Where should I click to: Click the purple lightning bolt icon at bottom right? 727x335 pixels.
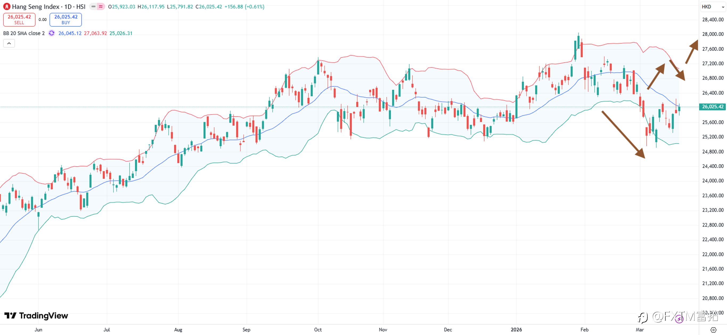(x=679, y=319)
